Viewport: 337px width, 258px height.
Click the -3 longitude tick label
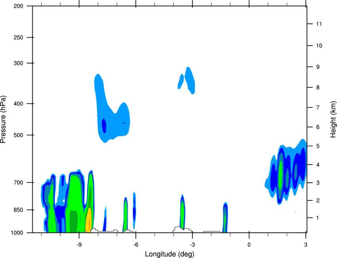192,245
